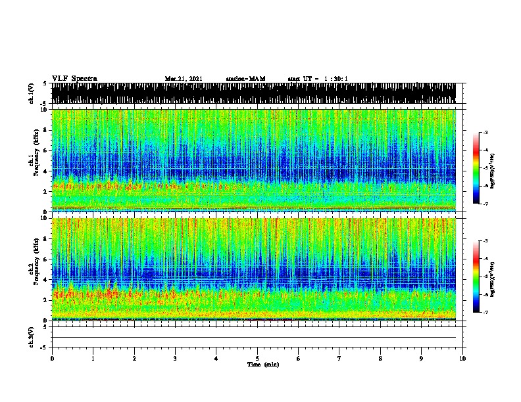Click the "VLF Spectra" plot title

click(74, 79)
